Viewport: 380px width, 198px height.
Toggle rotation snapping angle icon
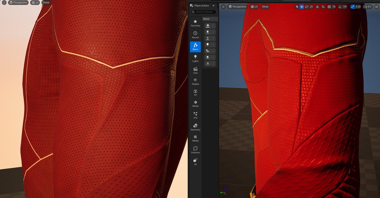[340, 7]
